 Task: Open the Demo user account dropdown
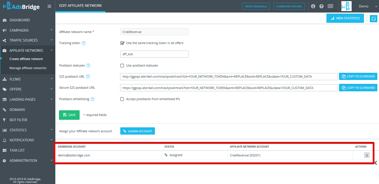coord(366,6)
